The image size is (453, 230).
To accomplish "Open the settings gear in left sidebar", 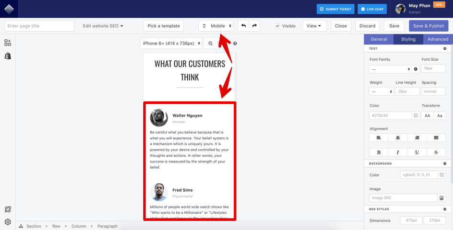I will click(8, 221).
